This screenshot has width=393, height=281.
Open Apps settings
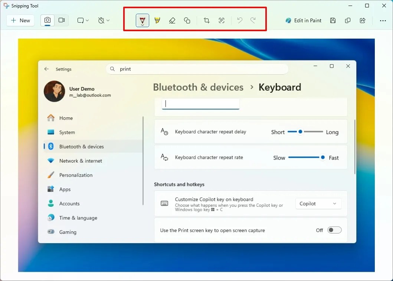pyautogui.click(x=93, y=190)
